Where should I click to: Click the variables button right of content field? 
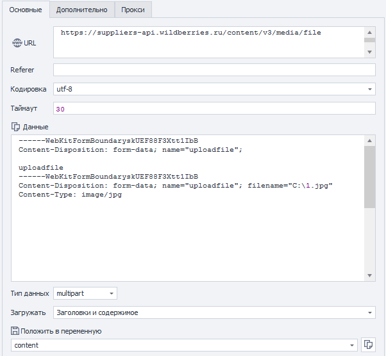(369, 345)
